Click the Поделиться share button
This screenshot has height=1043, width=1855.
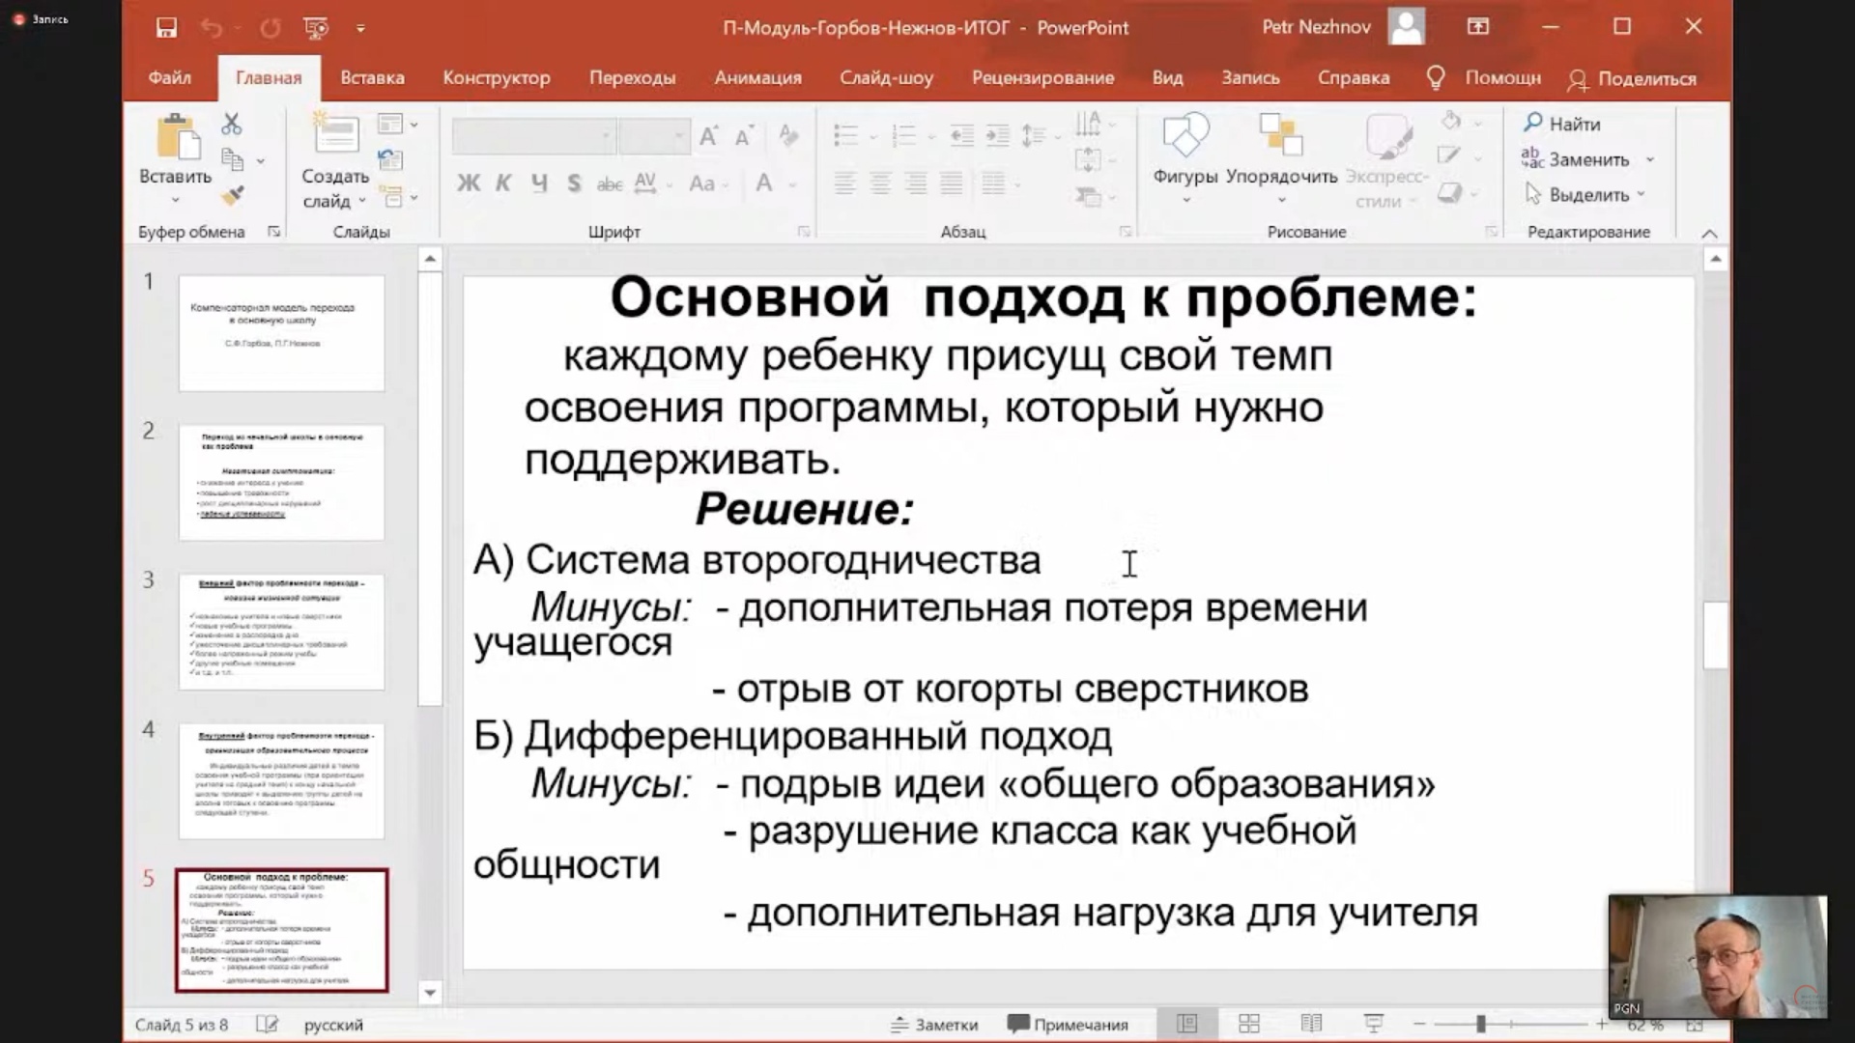[1632, 79]
